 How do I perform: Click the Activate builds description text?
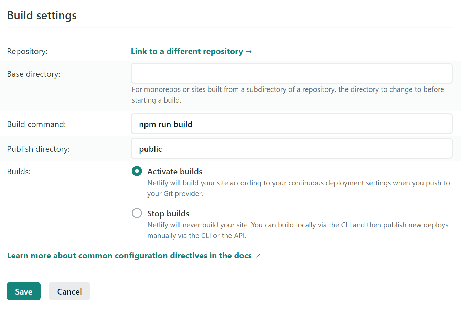[299, 188]
